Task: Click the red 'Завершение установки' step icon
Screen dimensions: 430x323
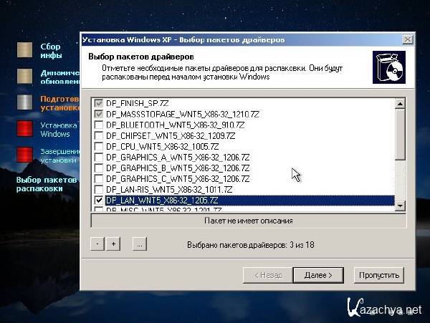Action: (26, 155)
